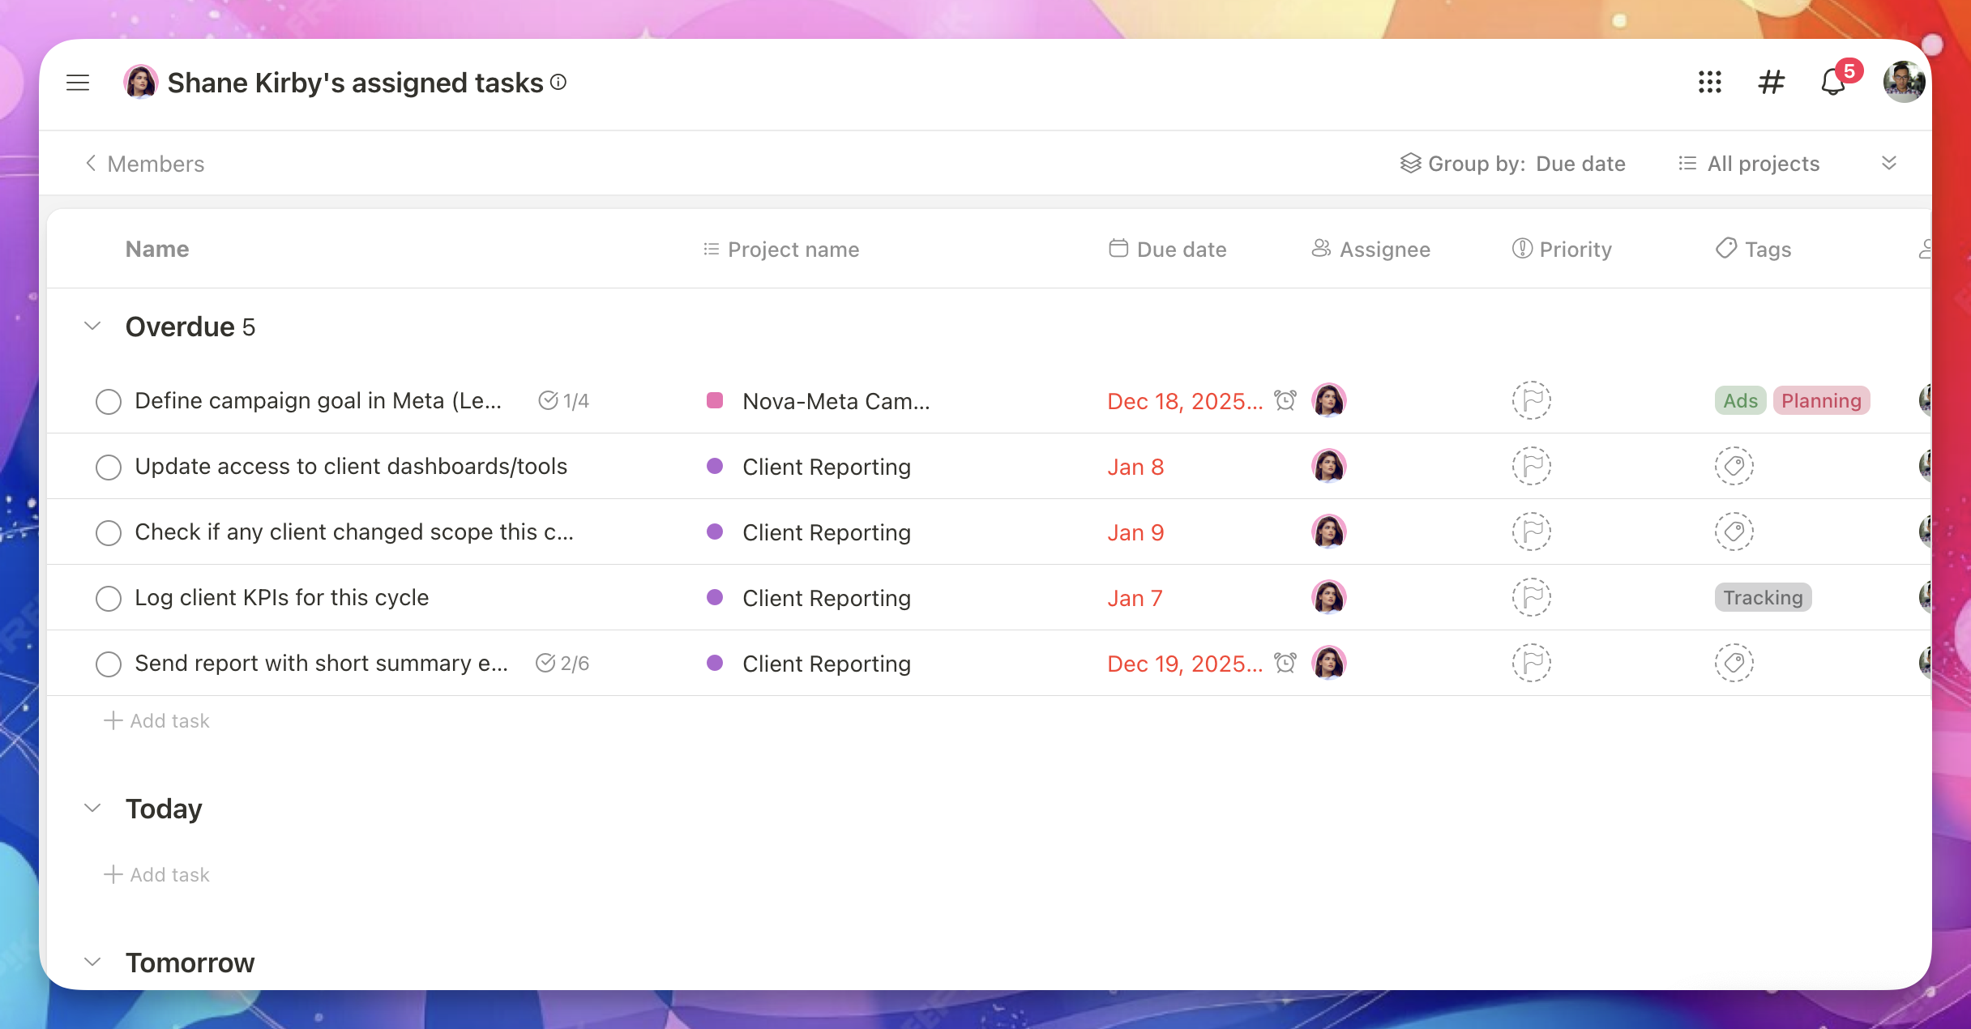
Task: Open the All projects filter
Action: tap(1748, 163)
